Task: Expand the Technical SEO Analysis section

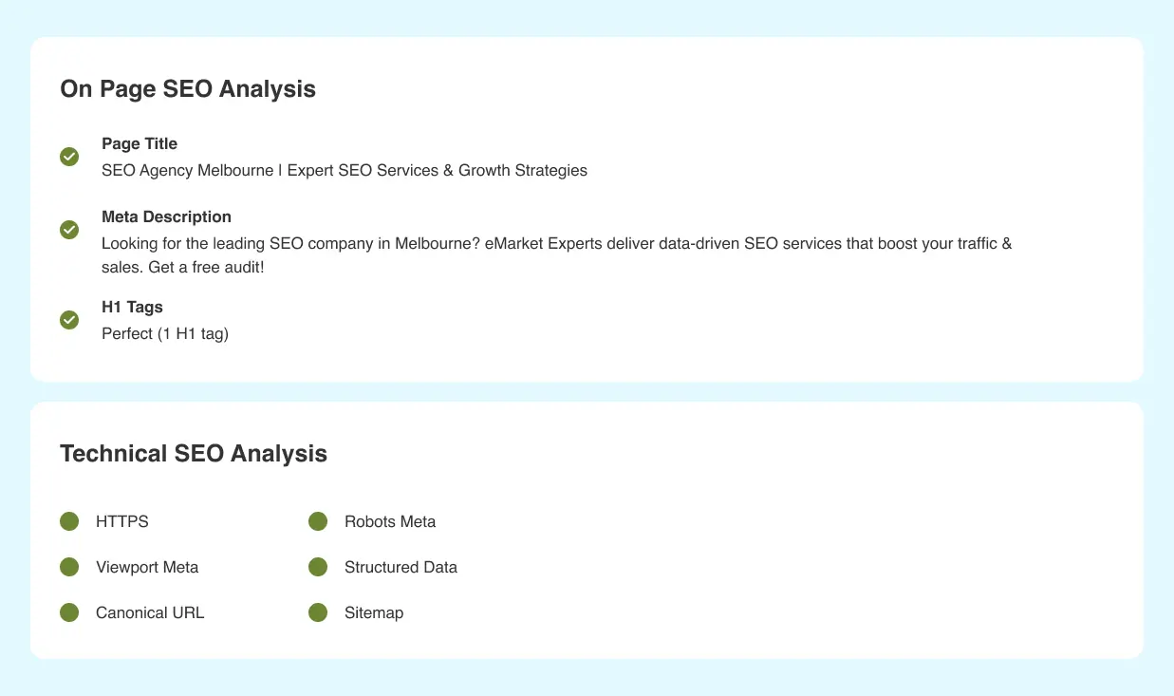Action: pos(194,453)
